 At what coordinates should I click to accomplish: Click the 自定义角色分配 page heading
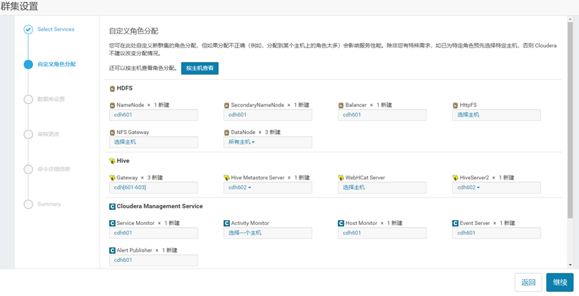tap(133, 31)
